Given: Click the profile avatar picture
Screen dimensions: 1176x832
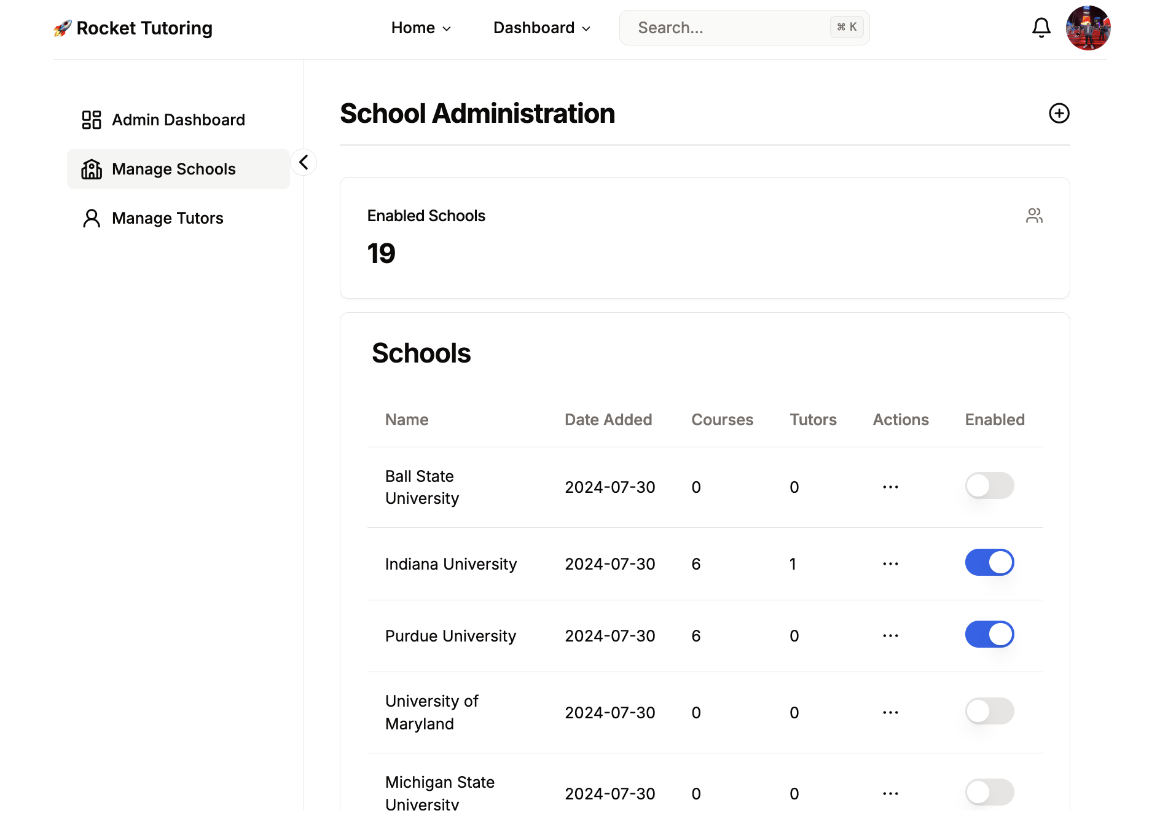Looking at the screenshot, I should 1088,27.
